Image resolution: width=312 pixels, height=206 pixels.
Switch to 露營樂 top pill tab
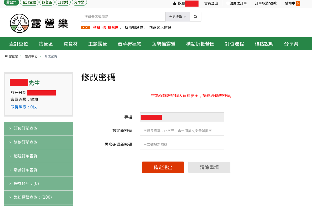click(11, 2)
